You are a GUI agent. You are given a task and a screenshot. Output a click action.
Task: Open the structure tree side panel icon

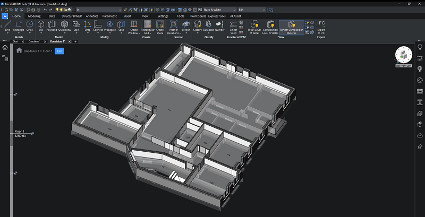pyautogui.click(x=5, y=58)
